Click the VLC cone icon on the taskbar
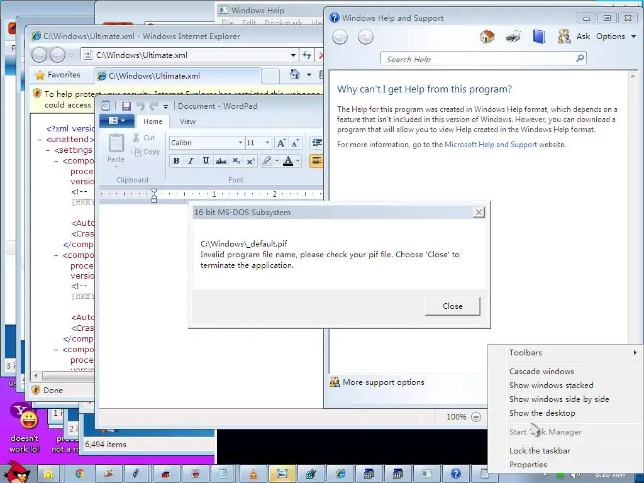Image resolution: width=644 pixels, height=483 pixels. coord(254,474)
